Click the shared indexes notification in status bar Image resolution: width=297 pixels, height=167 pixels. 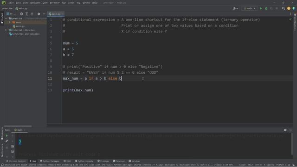pos(119,165)
